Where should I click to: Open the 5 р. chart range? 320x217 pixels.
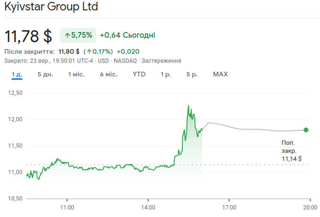[192, 75]
